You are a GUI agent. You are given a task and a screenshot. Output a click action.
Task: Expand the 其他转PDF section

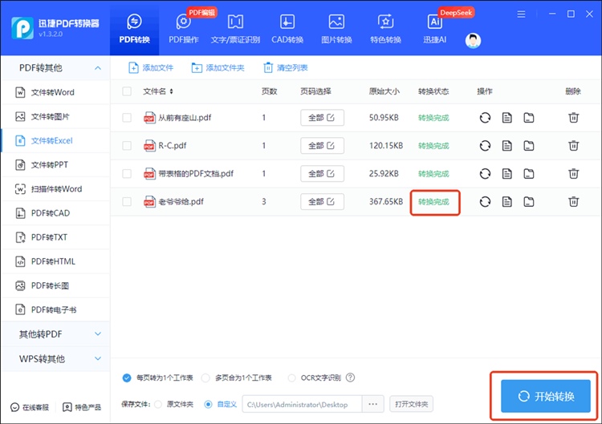pos(55,333)
